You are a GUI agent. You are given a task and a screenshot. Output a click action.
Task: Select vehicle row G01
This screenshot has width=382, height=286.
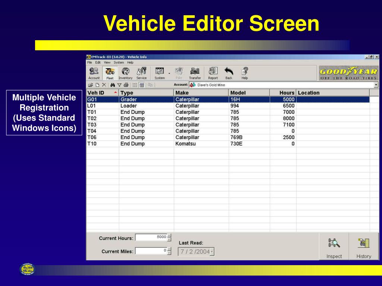pyautogui.click(x=228, y=99)
